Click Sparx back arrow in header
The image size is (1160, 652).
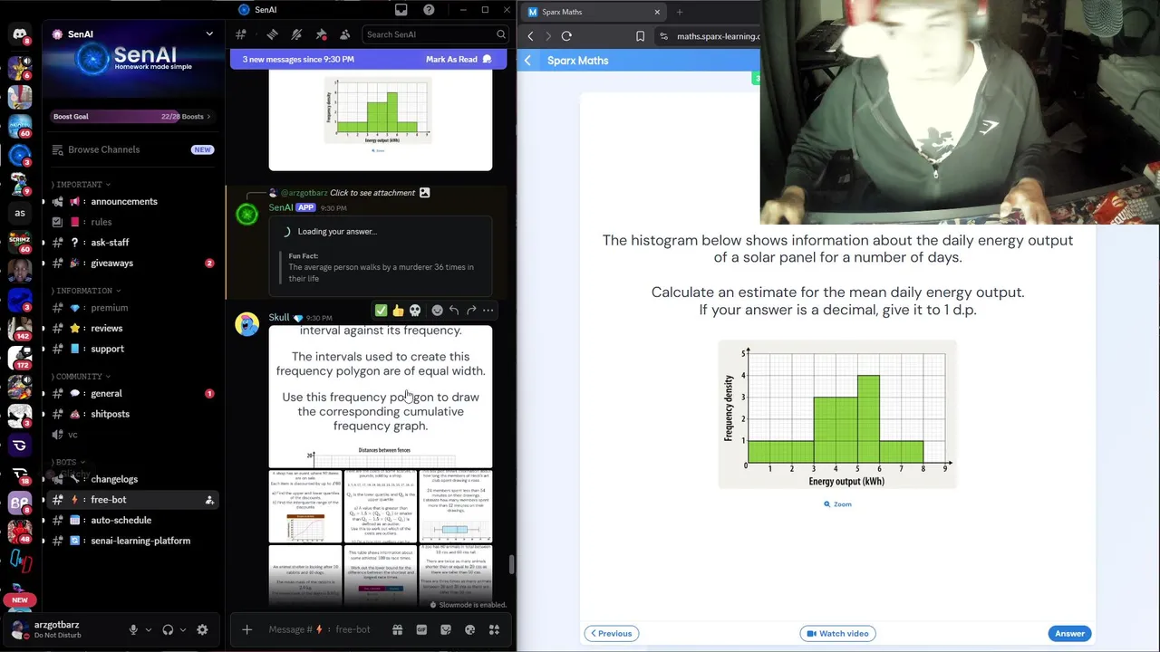pos(527,61)
